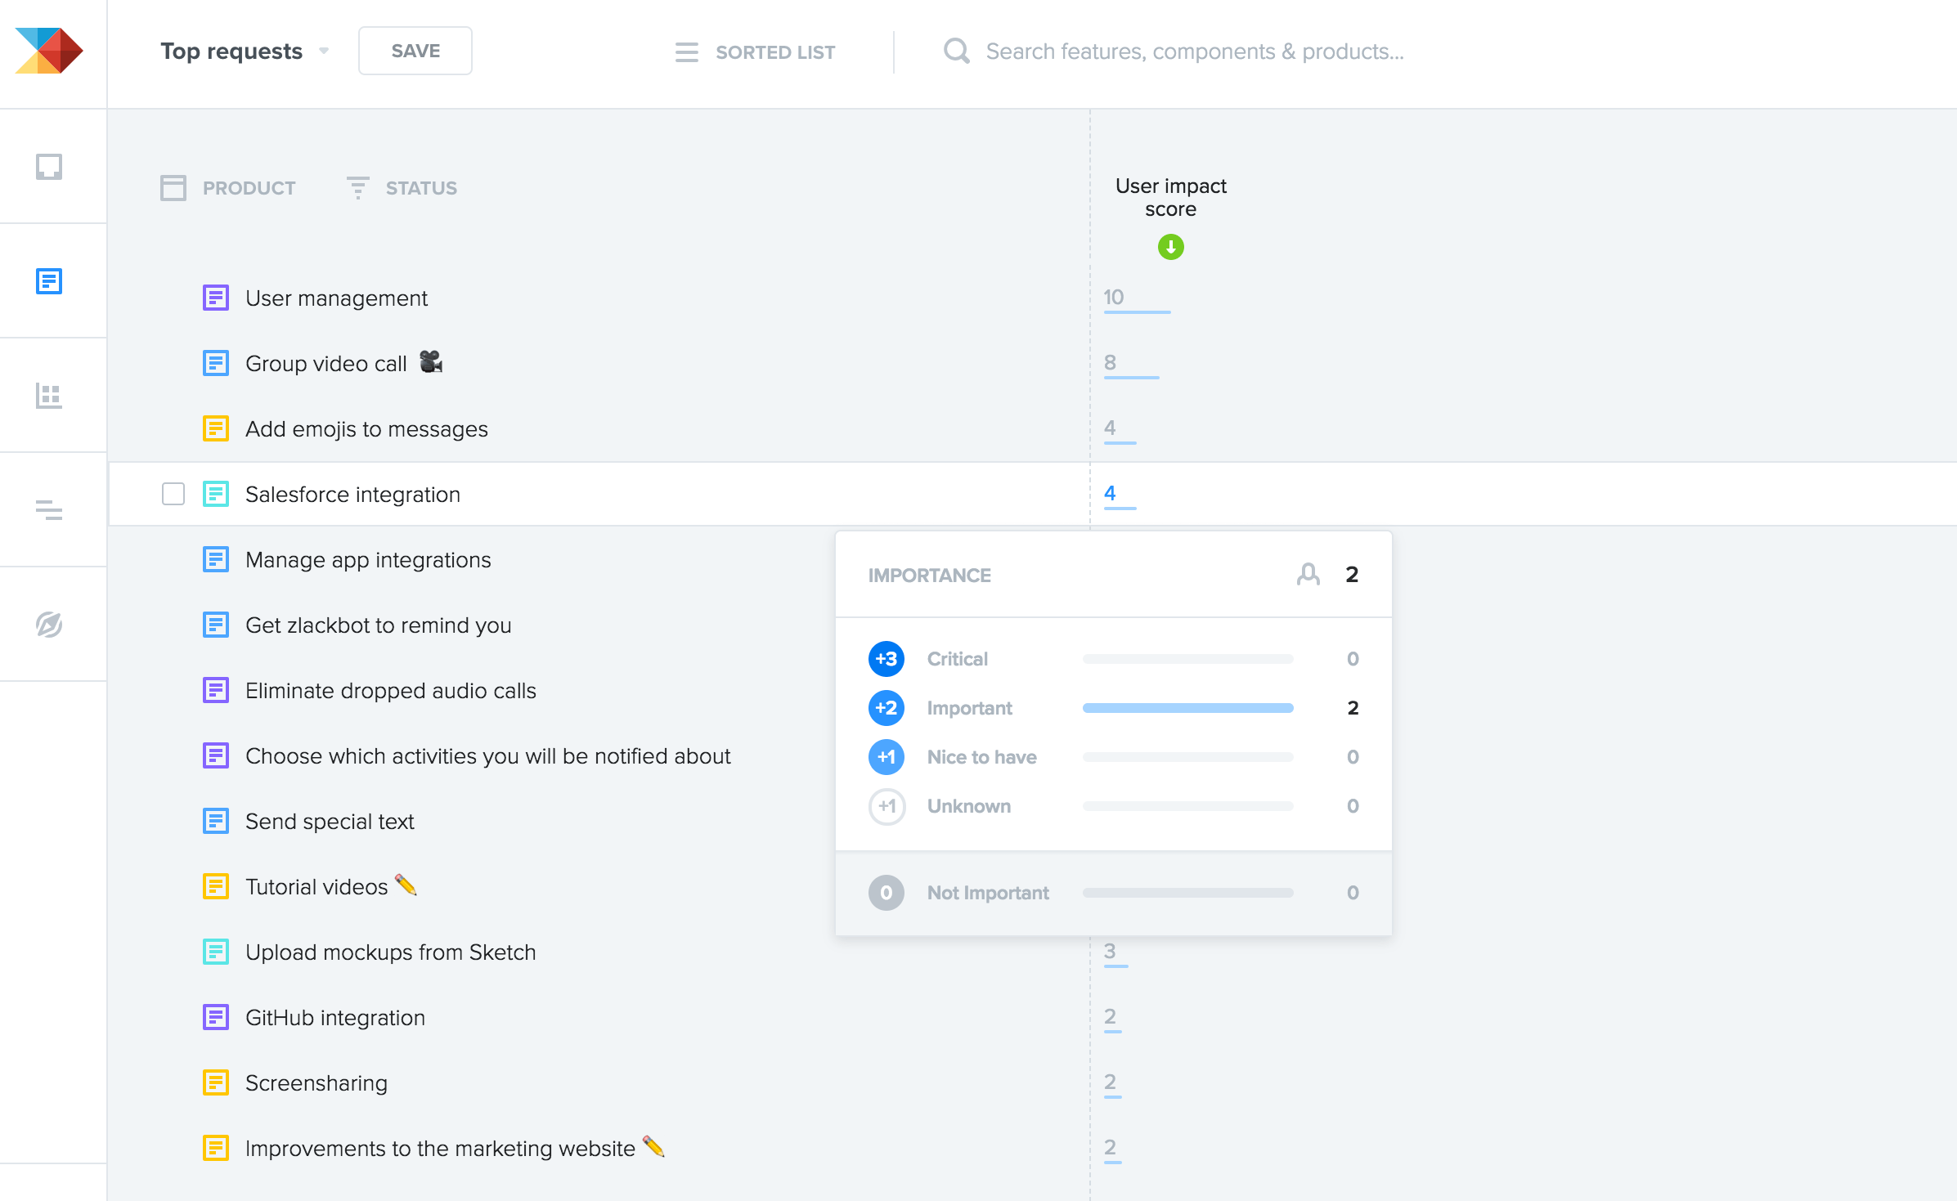Click the Not Important progress bar
1957x1201 pixels.
1188,893
